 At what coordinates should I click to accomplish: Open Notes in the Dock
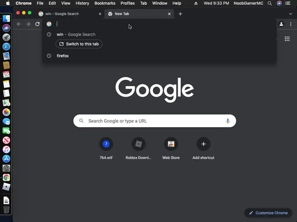pos(6,84)
